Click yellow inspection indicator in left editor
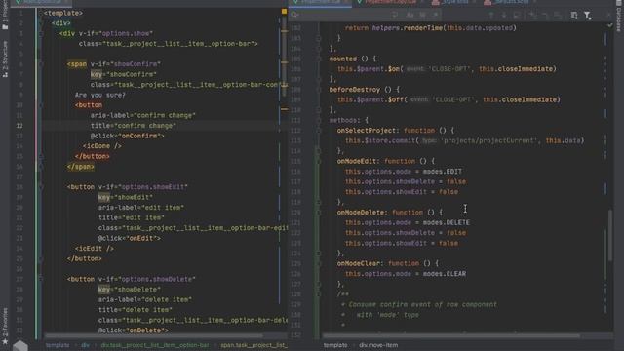The height and width of the screenshot is (351, 624). click(284, 12)
